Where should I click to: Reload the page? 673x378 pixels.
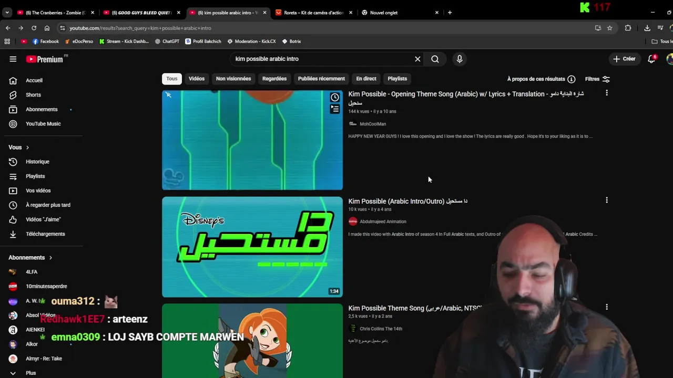point(34,28)
